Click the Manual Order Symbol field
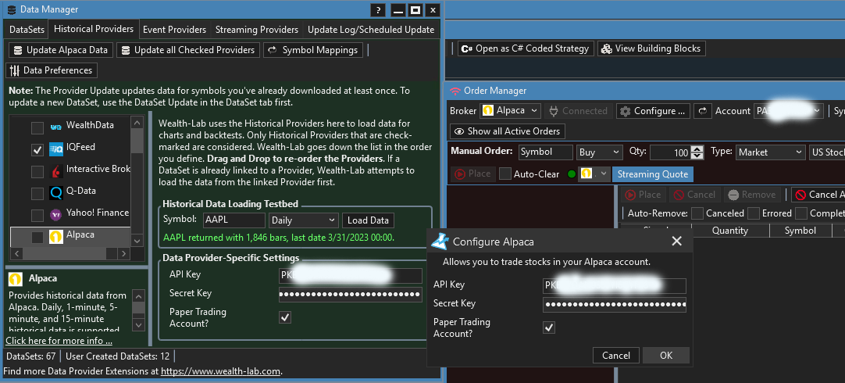Viewport: 845px width, 383px height. click(x=546, y=152)
